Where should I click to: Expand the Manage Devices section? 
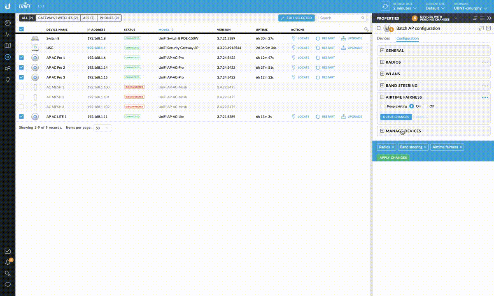[382, 131]
